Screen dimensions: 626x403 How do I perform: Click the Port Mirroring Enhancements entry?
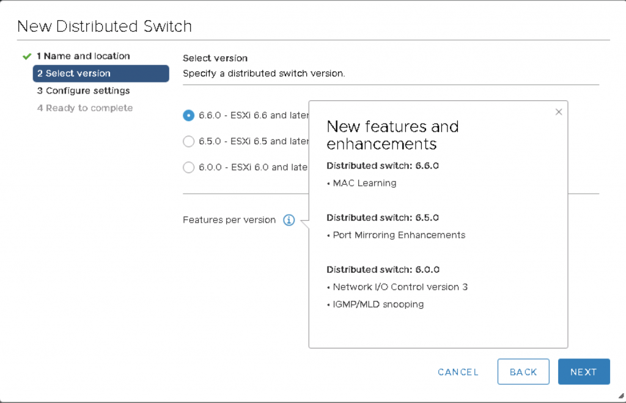[399, 235]
